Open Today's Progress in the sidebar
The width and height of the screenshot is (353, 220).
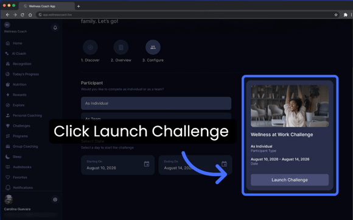26,74
